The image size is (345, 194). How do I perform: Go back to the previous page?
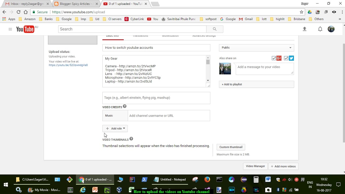(x=4, y=12)
